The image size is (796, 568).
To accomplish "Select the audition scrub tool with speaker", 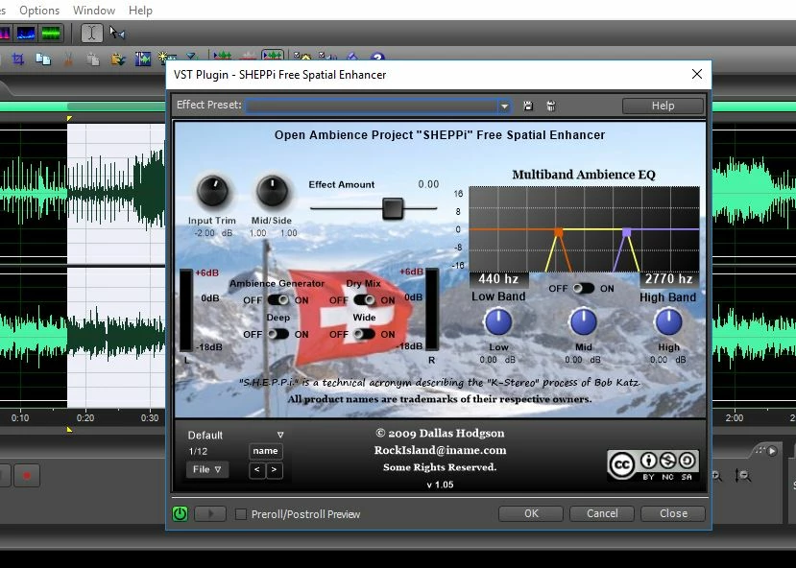I will coord(117,34).
